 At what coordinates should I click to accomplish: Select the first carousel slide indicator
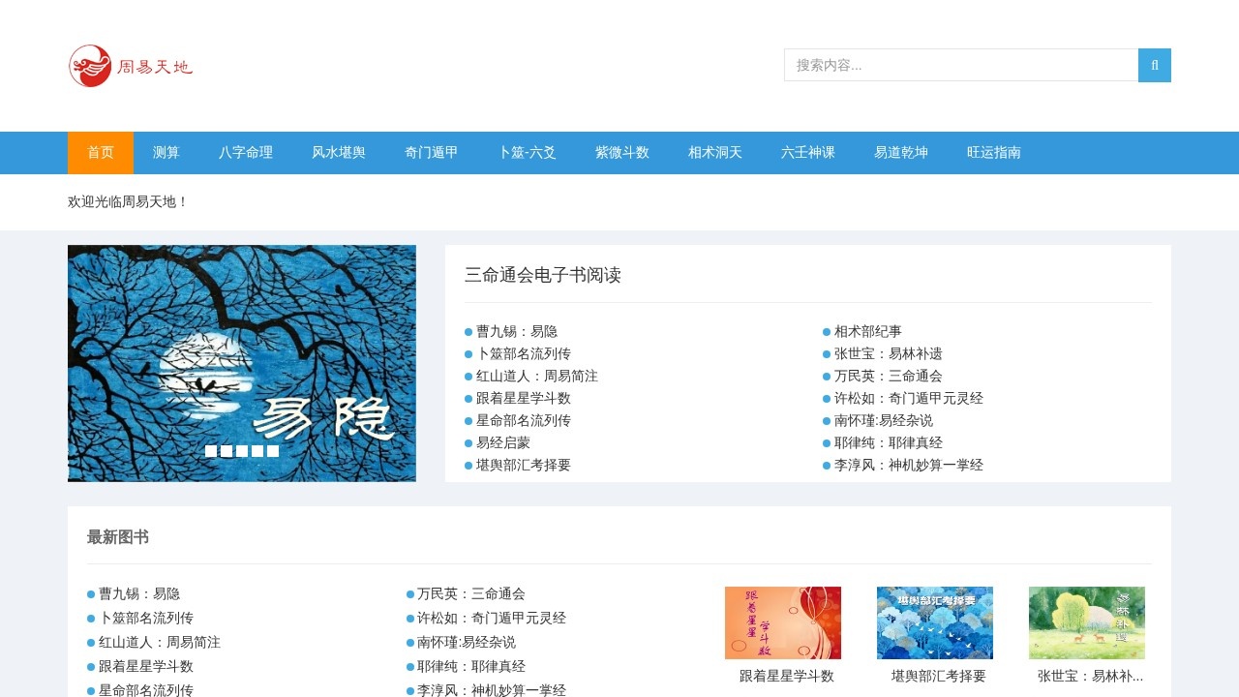click(x=211, y=451)
